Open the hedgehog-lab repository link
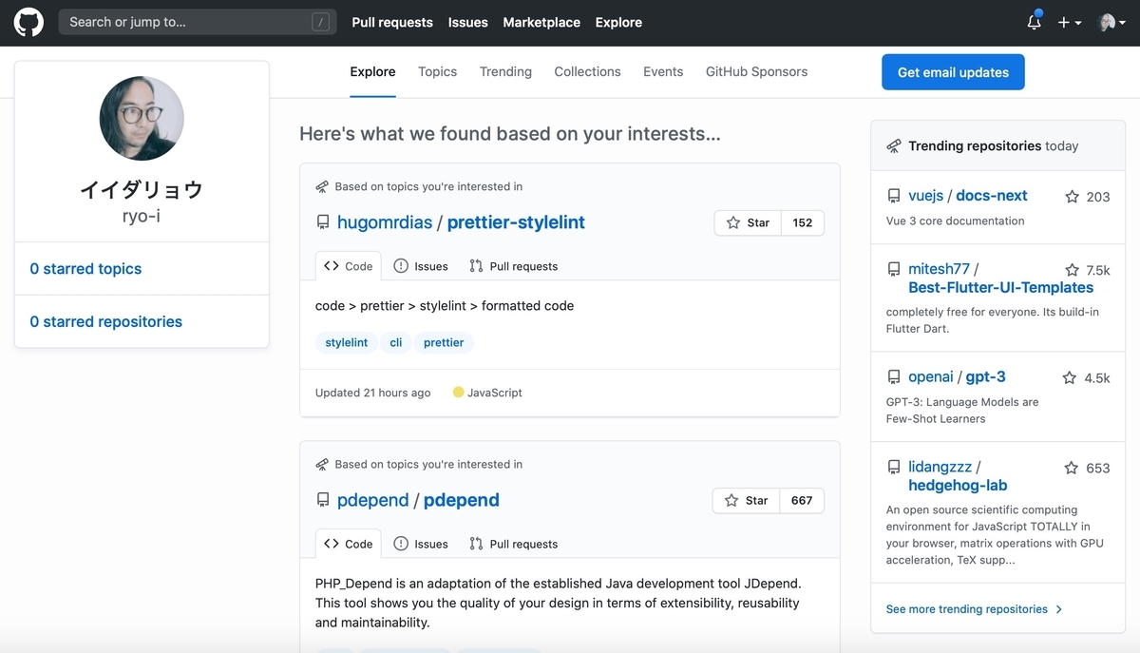The height and width of the screenshot is (653, 1140). [958, 485]
